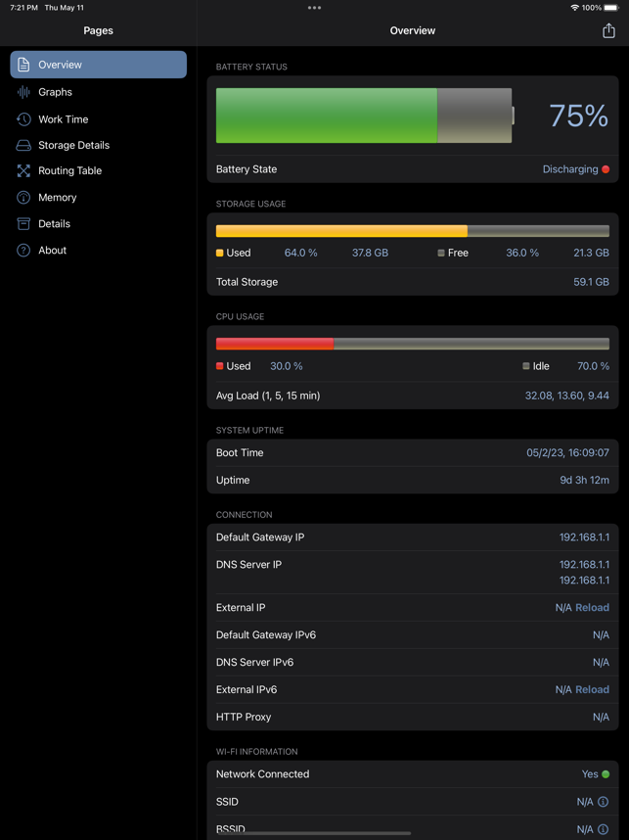Image resolution: width=629 pixels, height=840 pixels.
Task: Tap the BSSID info icon
Action: point(603,829)
